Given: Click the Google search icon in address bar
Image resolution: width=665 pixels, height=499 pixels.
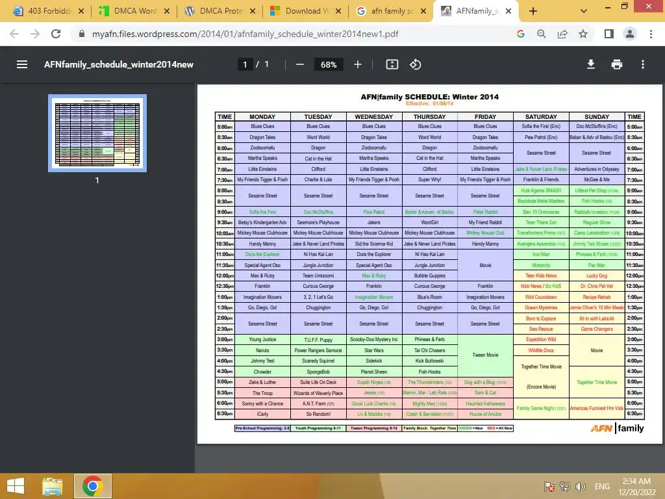Looking at the screenshot, I should point(520,34).
